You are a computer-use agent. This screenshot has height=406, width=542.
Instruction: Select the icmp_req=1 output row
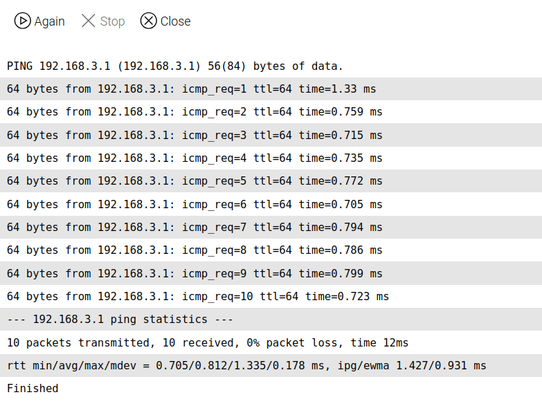pyautogui.click(x=192, y=89)
